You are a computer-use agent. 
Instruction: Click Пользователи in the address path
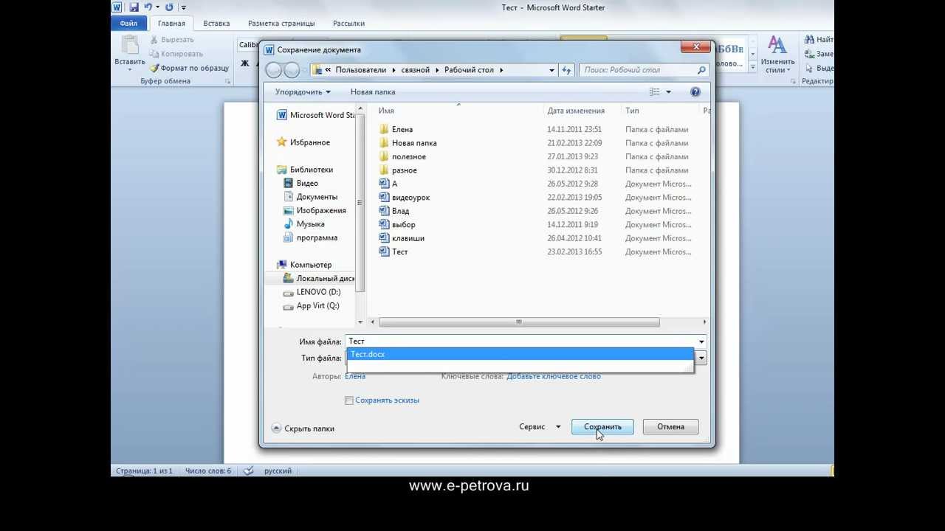pyautogui.click(x=361, y=70)
